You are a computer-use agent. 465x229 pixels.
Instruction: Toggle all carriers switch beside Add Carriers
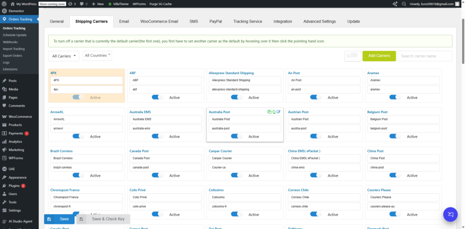point(352,55)
